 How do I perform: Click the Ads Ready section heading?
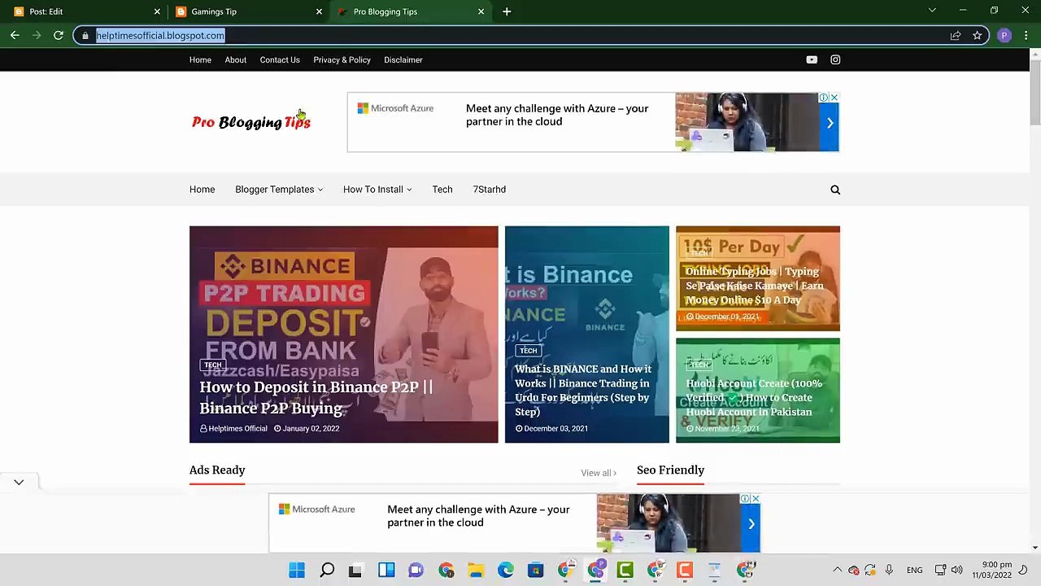[x=217, y=470]
